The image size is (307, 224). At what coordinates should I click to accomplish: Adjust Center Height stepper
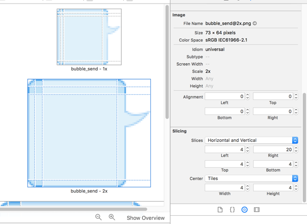pyautogui.click(x=296, y=188)
